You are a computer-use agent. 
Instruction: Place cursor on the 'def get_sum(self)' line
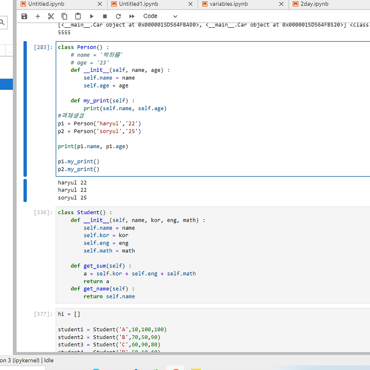coord(101,266)
